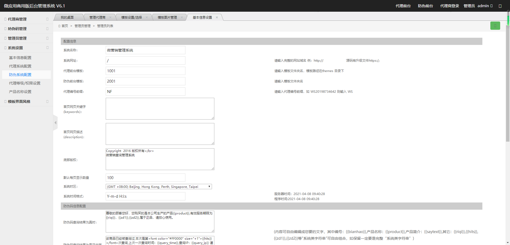Image resolution: width=510 pixels, height=245 pixels.
Task: Switch to the 我的桌面 tab
Action: [x=67, y=18]
